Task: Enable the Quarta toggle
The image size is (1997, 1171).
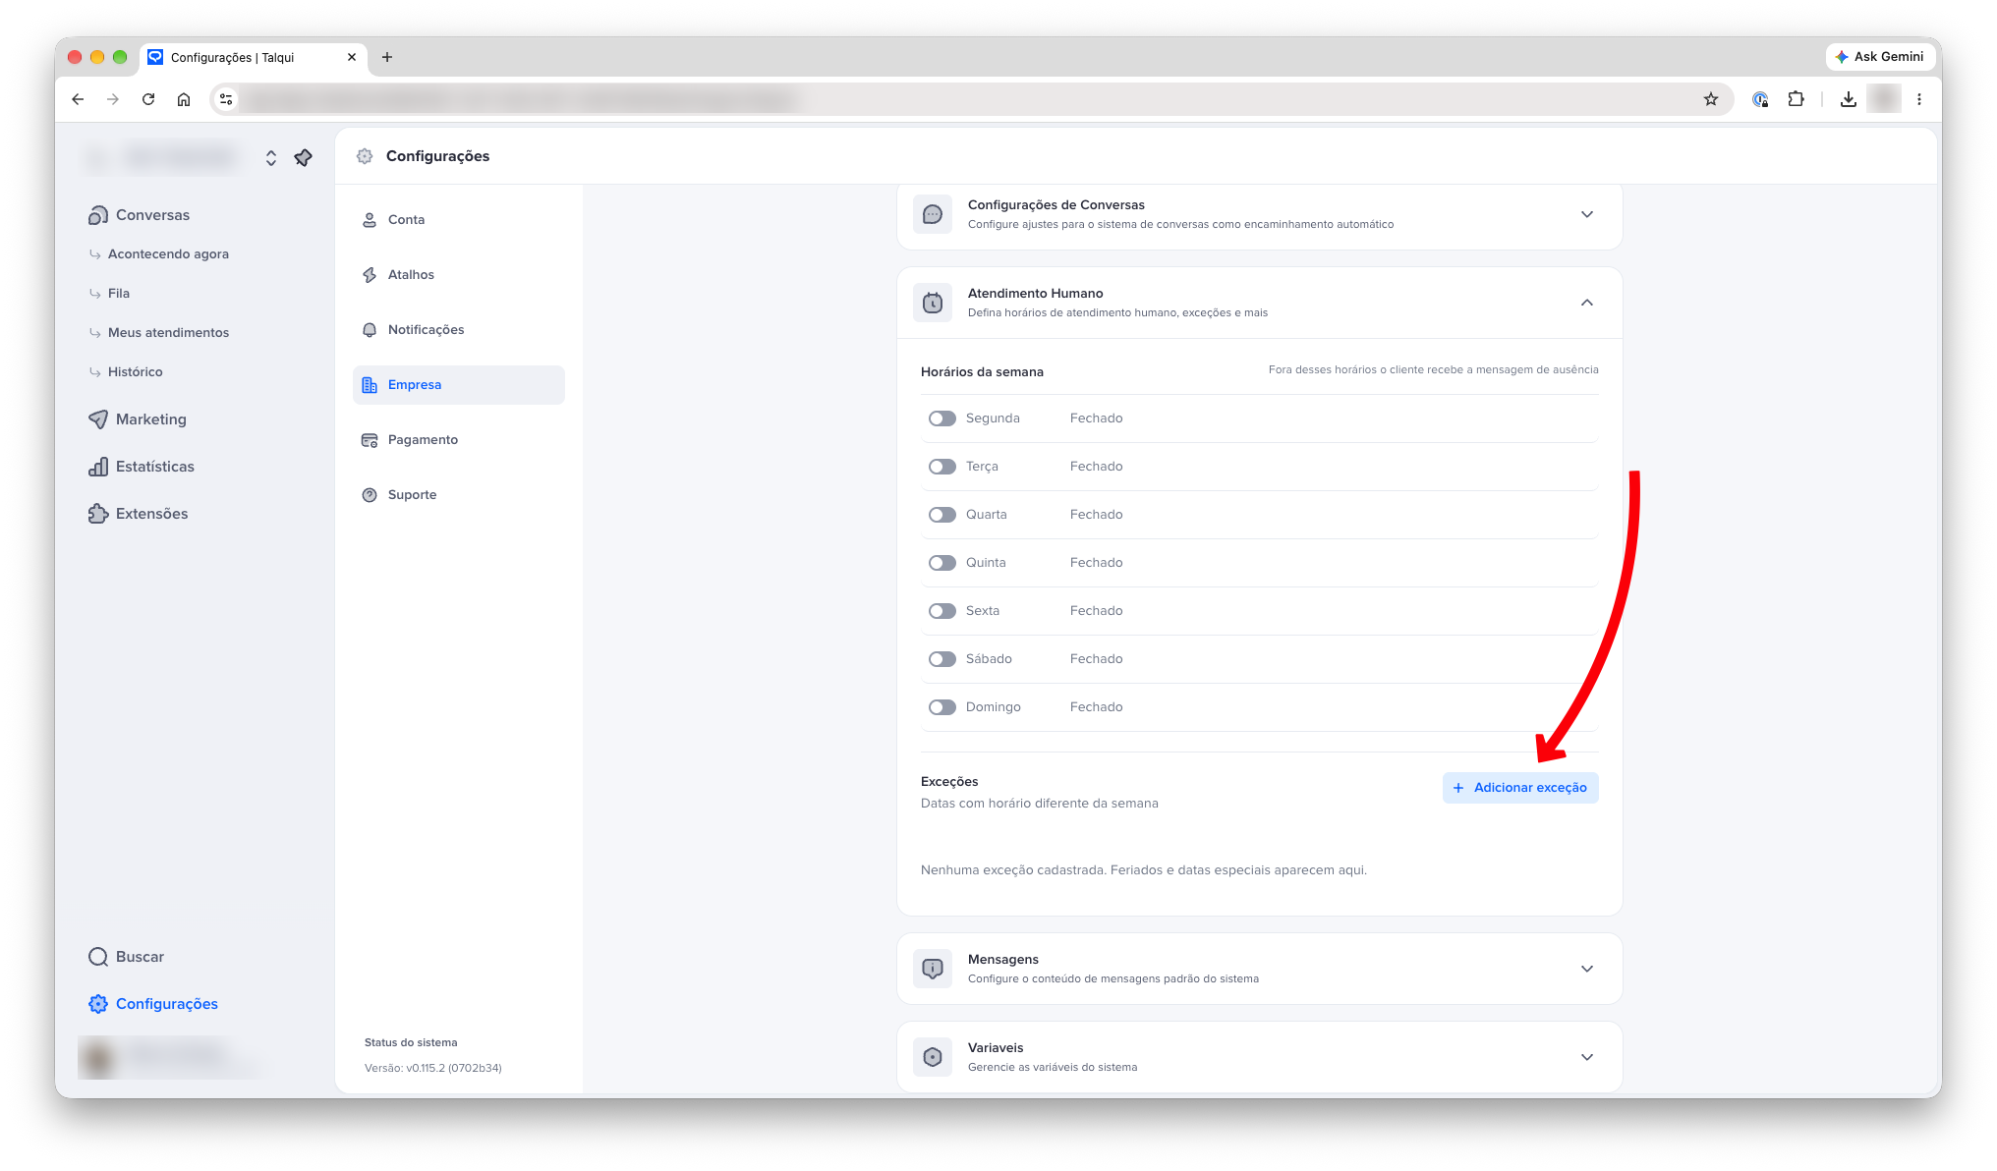Action: click(x=942, y=515)
